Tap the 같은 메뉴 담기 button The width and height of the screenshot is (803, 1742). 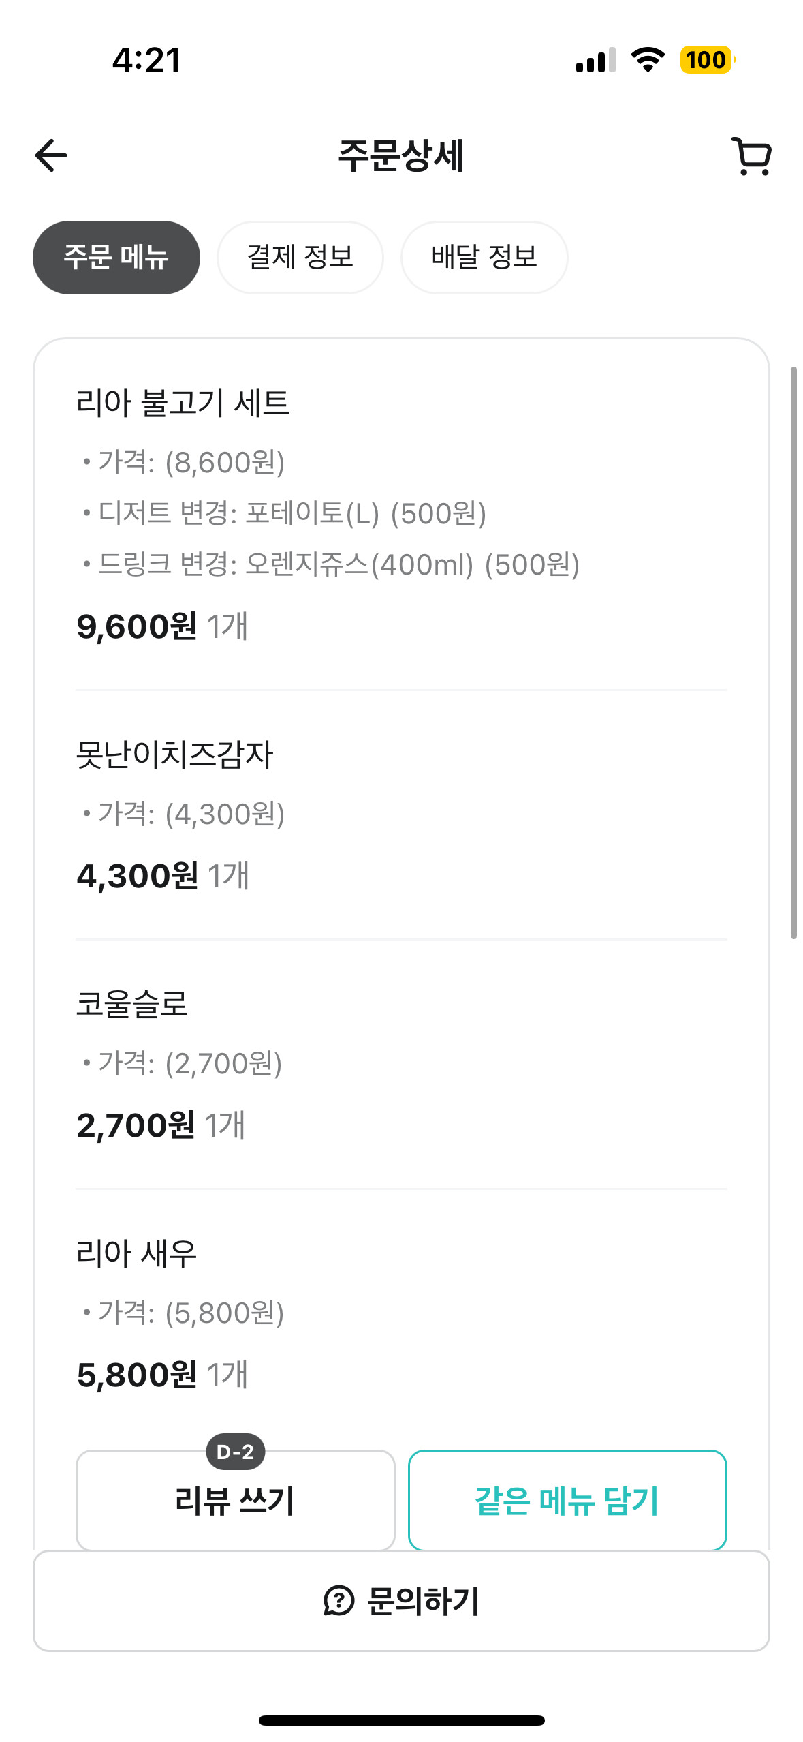tap(567, 1501)
